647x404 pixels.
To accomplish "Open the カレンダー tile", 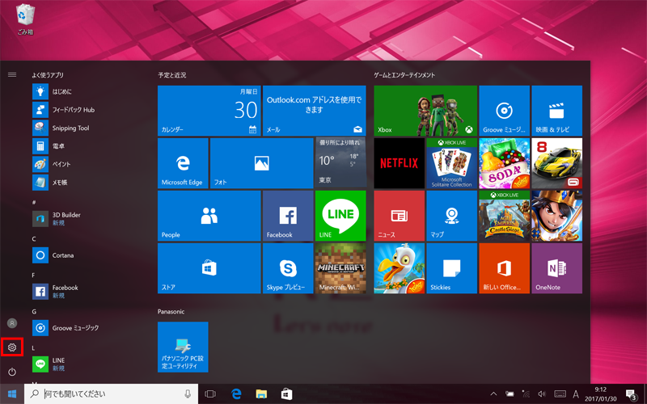I will 209,111.
